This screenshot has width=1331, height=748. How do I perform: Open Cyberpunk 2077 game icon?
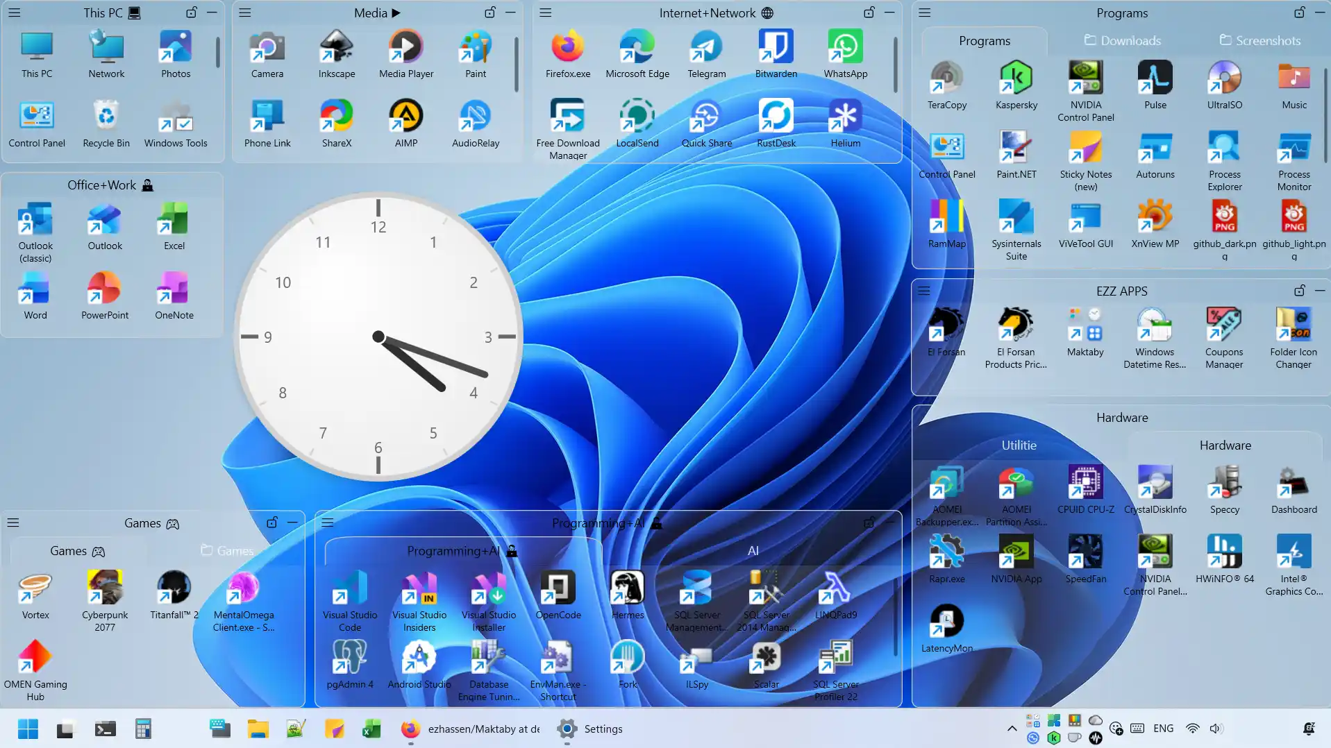coord(105,602)
